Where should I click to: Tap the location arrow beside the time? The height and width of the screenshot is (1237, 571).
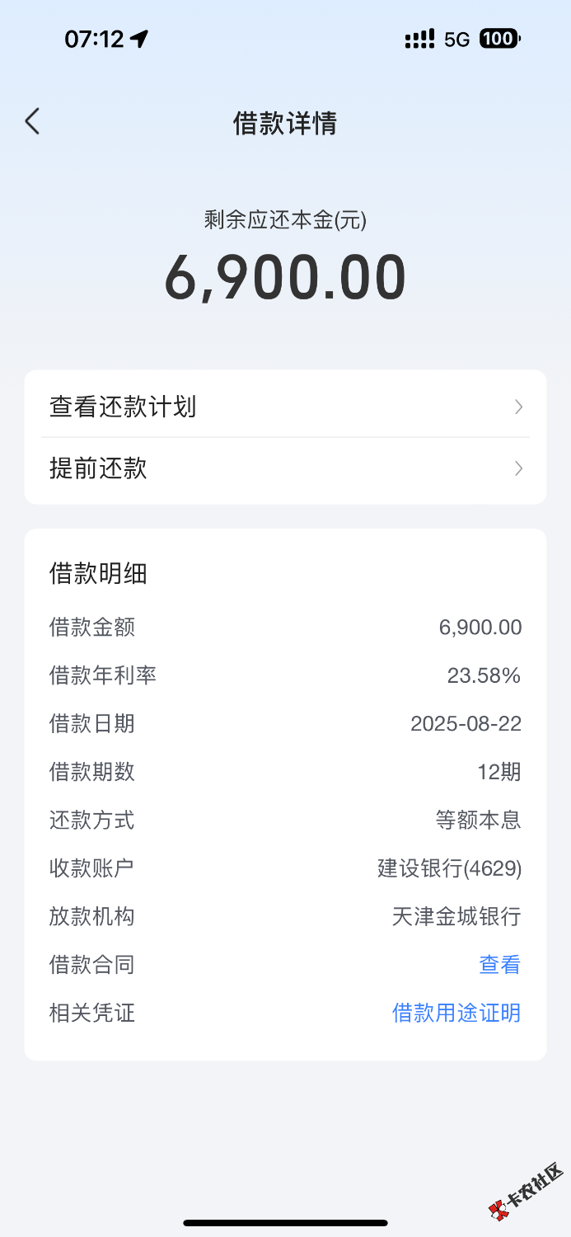[139, 39]
